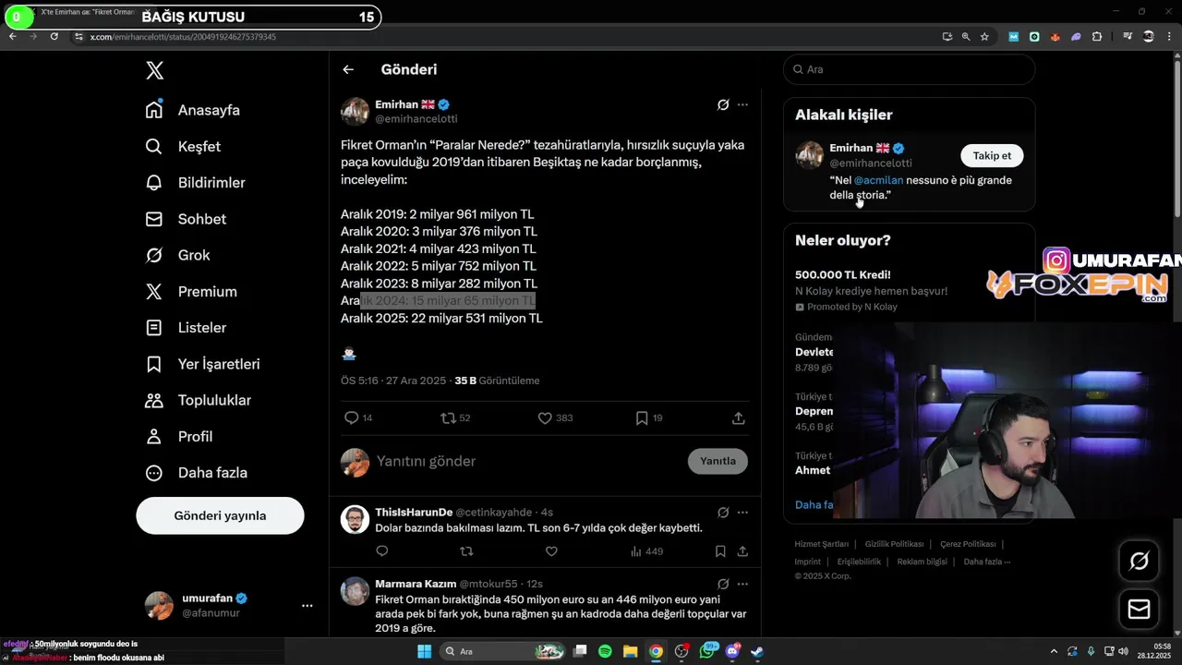The height and width of the screenshot is (665, 1182).
Task: Expand the footer Daha fazla ··· link
Action: coord(987,562)
